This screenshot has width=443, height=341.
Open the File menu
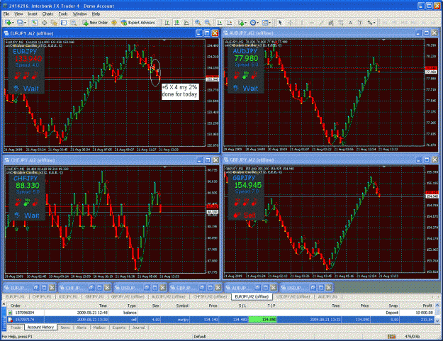click(6, 14)
